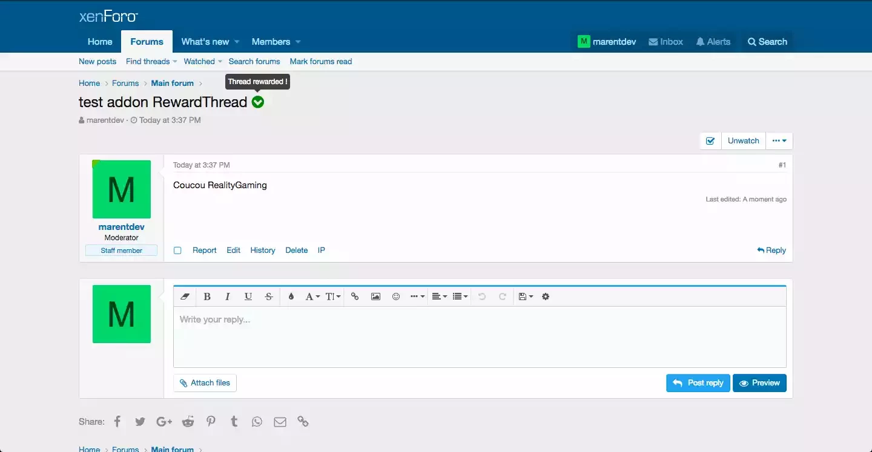Click the eraser remove formatting icon

(x=185, y=296)
